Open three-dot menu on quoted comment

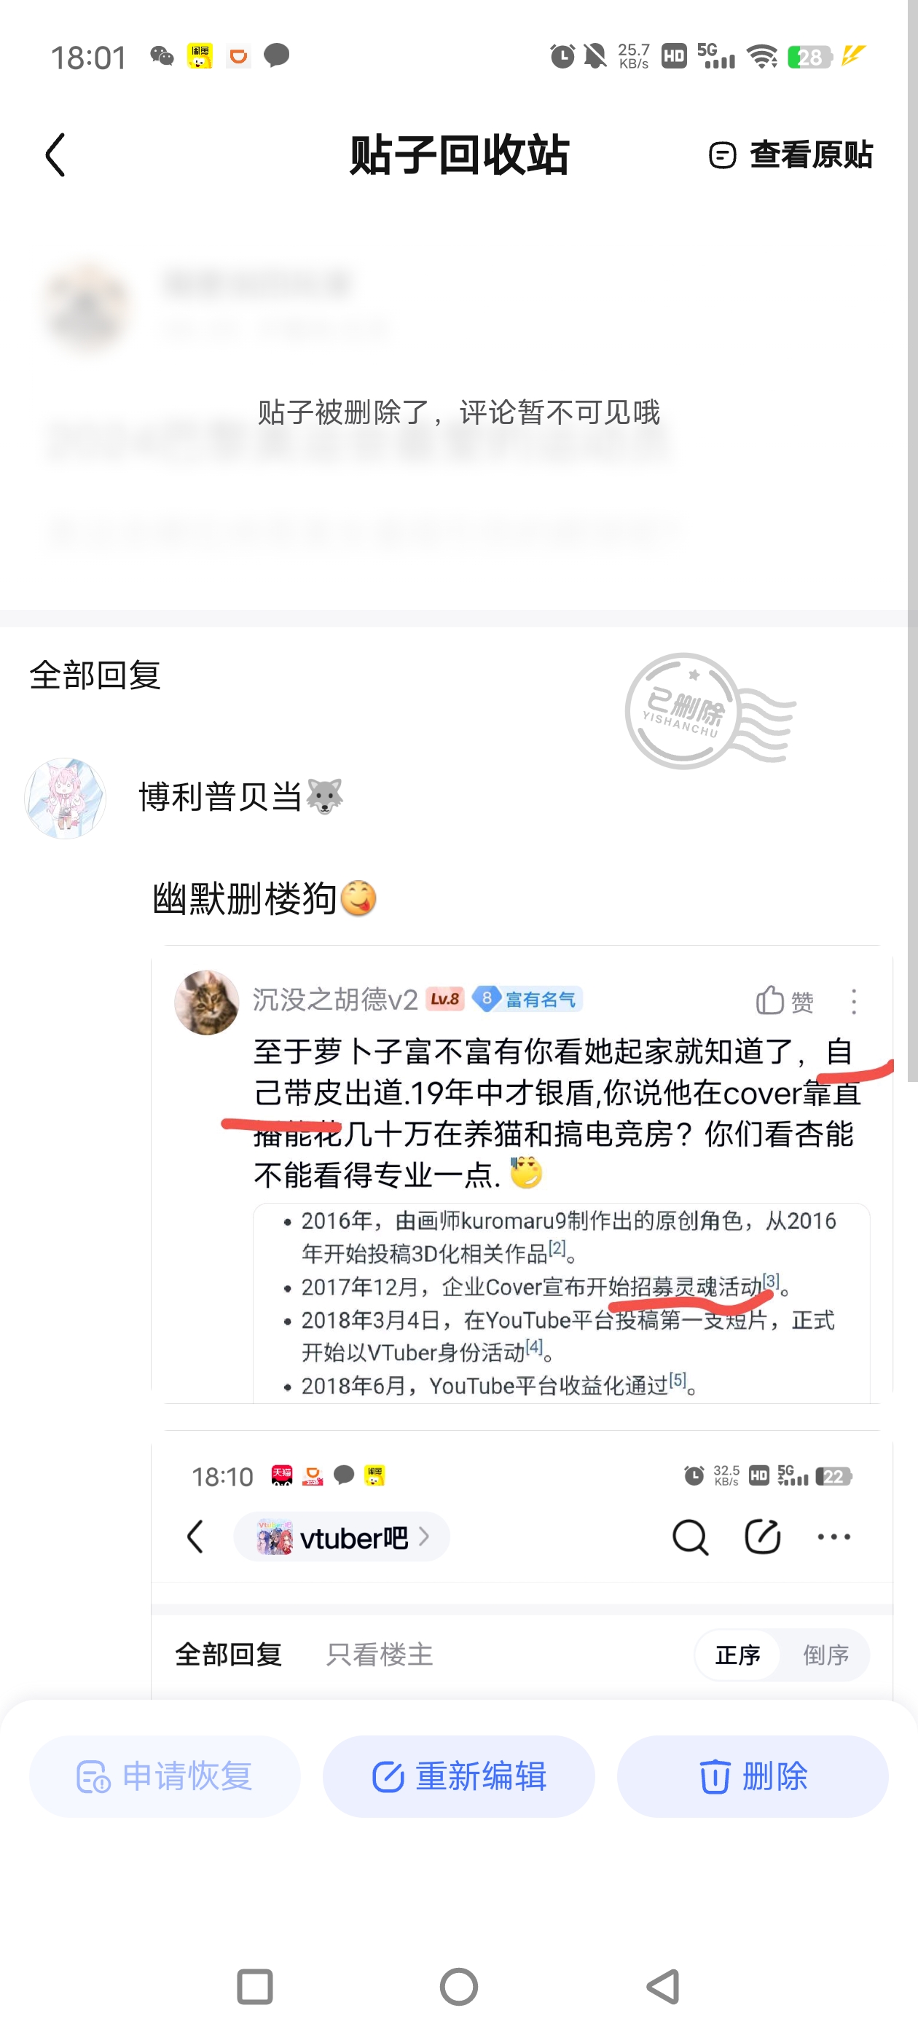pos(853,1001)
